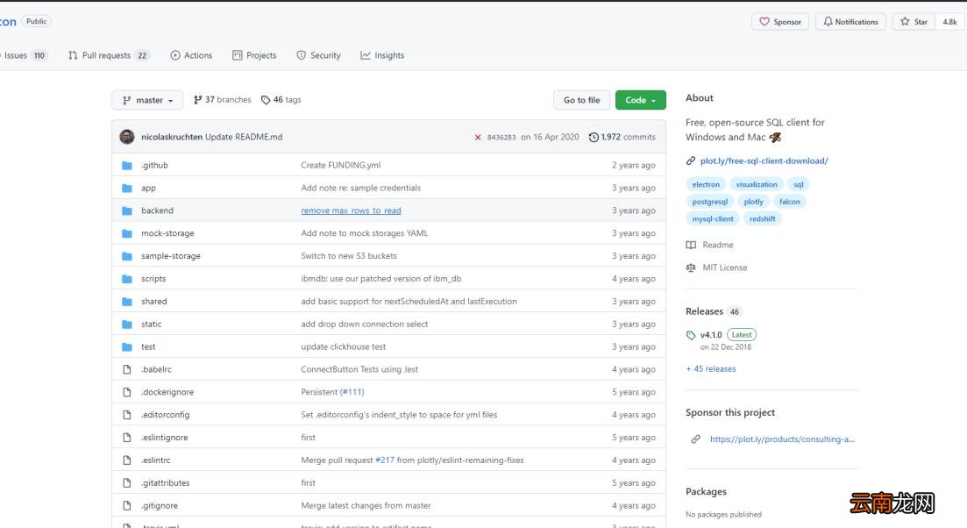The width and height of the screenshot is (967, 528).
Task: Click the Sponsor heart button
Action: click(x=780, y=22)
